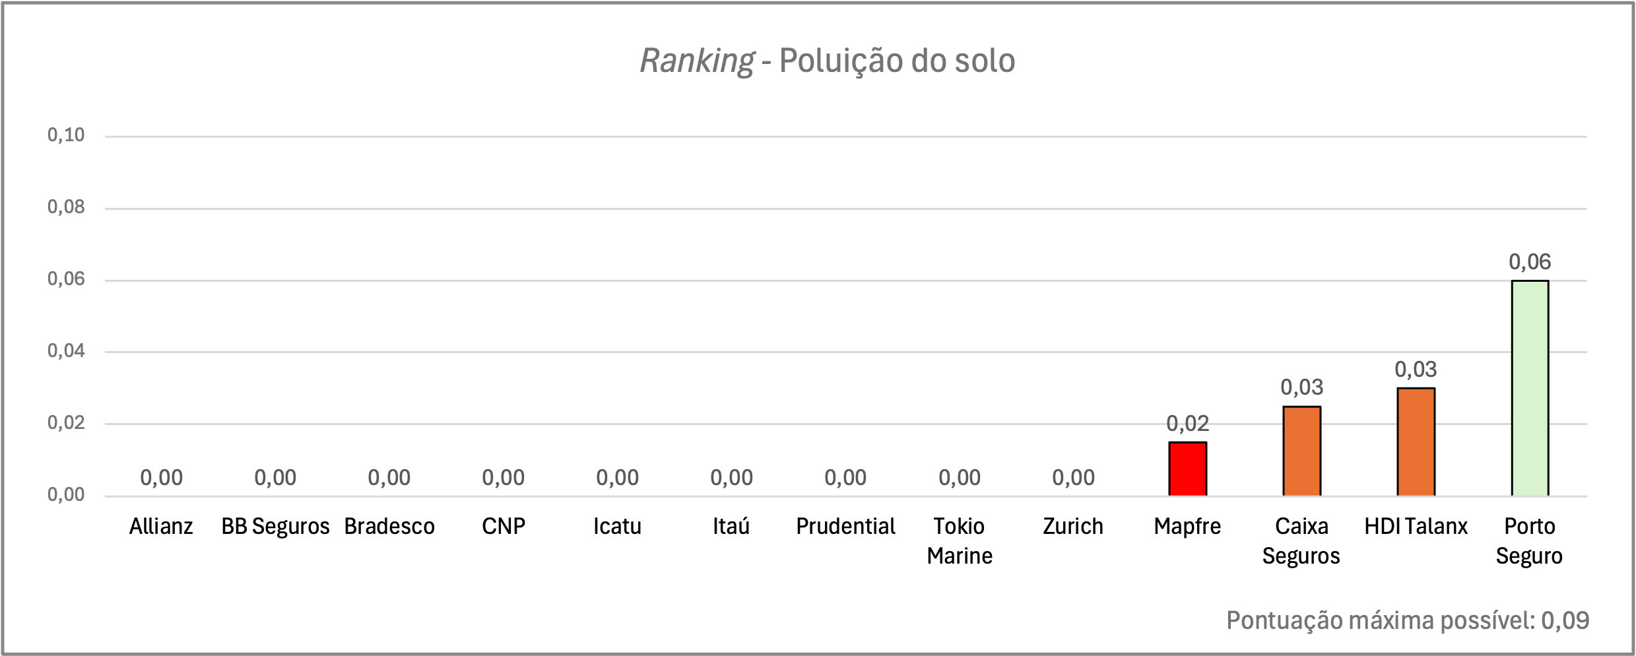Select the 0,08 vertical axis value

pos(66,207)
